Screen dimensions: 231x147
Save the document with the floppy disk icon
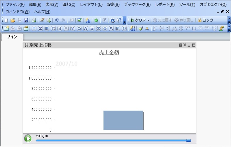(x=26, y=20)
